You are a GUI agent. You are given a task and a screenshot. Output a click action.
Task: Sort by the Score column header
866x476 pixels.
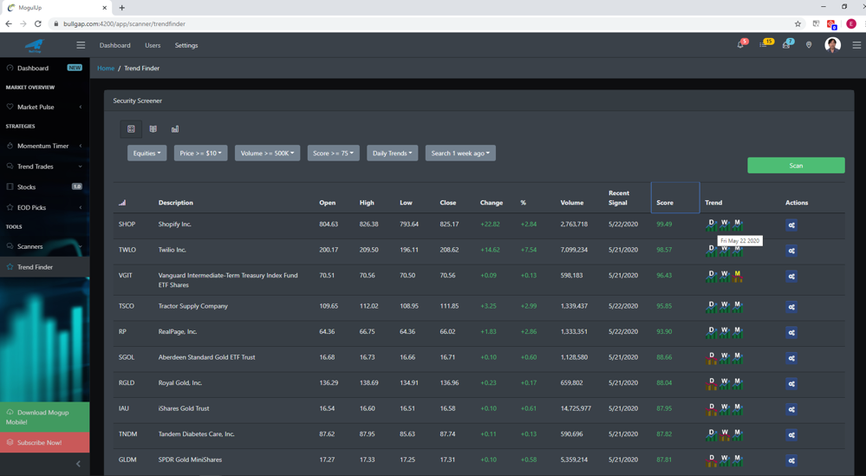pyautogui.click(x=675, y=197)
